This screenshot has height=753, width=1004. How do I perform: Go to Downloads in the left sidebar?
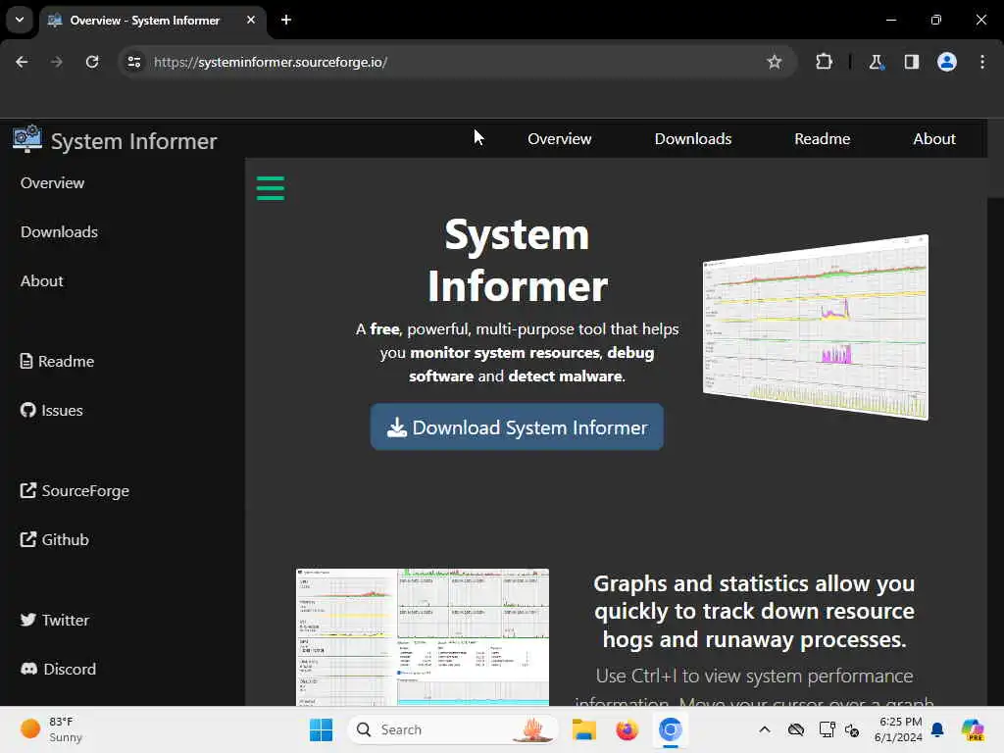click(x=59, y=231)
